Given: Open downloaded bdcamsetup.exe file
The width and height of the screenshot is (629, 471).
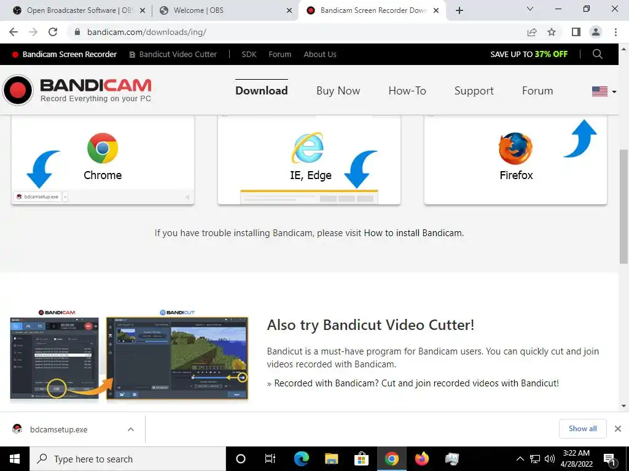Looking at the screenshot, I should coord(58,429).
